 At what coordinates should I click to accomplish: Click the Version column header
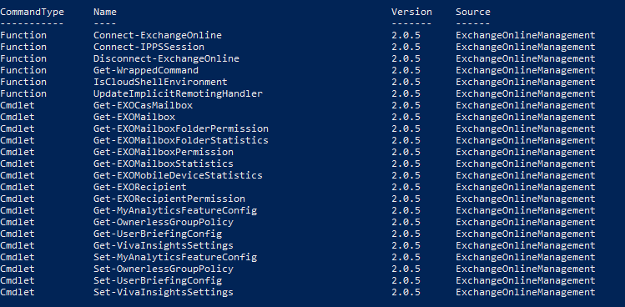pyautogui.click(x=411, y=12)
